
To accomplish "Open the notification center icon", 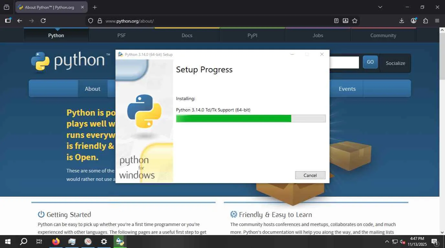I will (x=435, y=242).
